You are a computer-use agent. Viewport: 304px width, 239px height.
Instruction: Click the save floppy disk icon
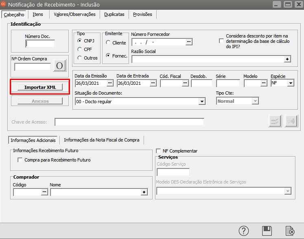(267, 230)
